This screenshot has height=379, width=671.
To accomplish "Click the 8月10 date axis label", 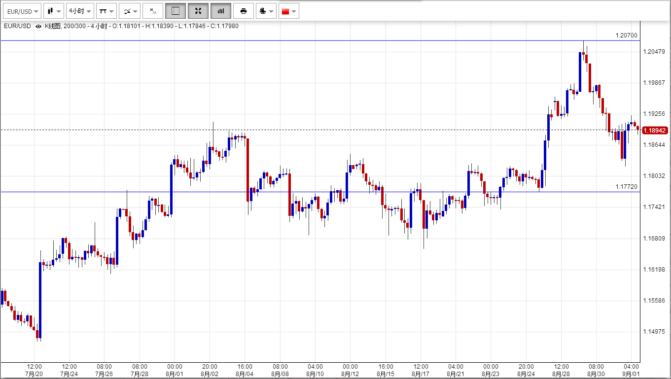I will tap(315, 374).
